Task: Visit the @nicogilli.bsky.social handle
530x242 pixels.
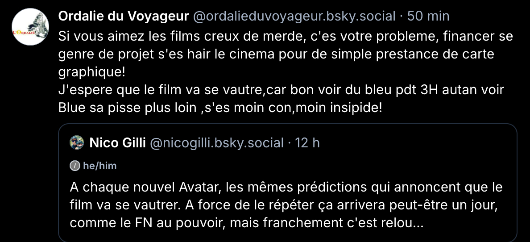Action: pyautogui.click(x=217, y=143)
